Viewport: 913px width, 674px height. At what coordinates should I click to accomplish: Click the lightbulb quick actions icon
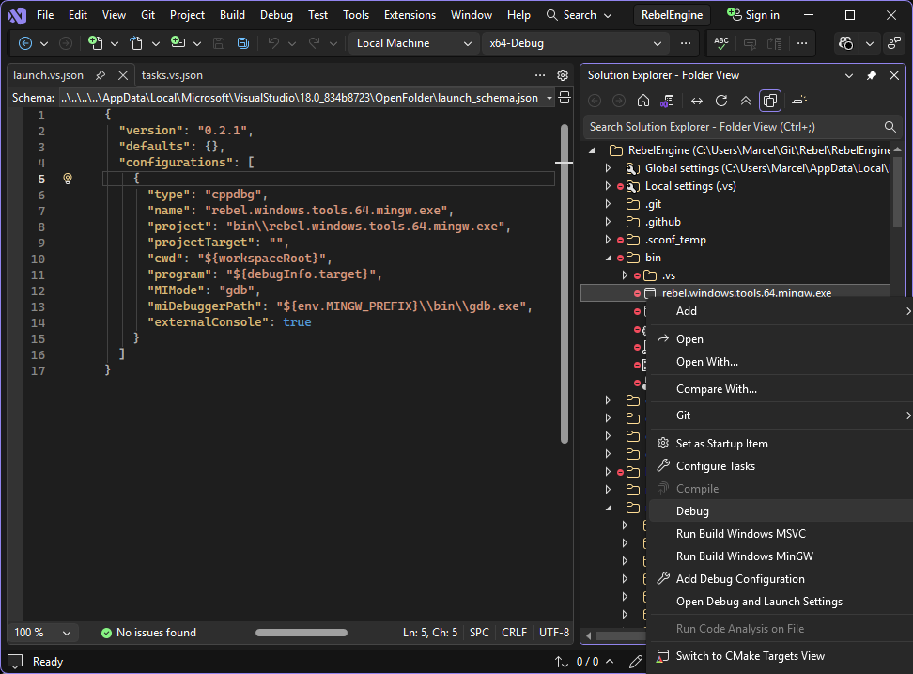[68, 179]
